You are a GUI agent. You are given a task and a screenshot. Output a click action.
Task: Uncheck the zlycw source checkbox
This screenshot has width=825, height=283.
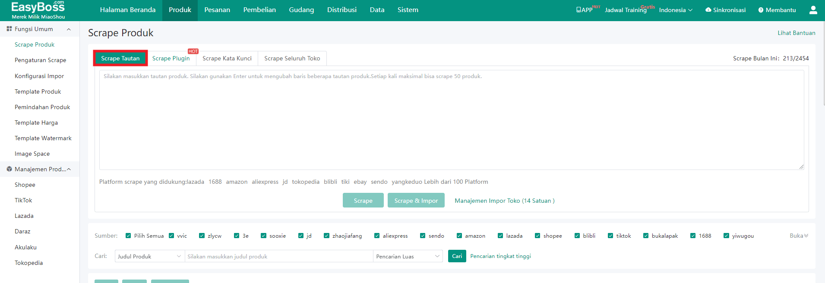(202, 236)
